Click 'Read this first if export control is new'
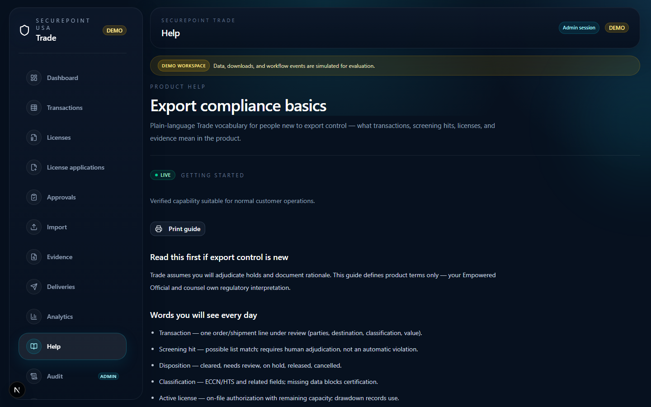Viewport: 651px width, 407px height. click(219, 257)
